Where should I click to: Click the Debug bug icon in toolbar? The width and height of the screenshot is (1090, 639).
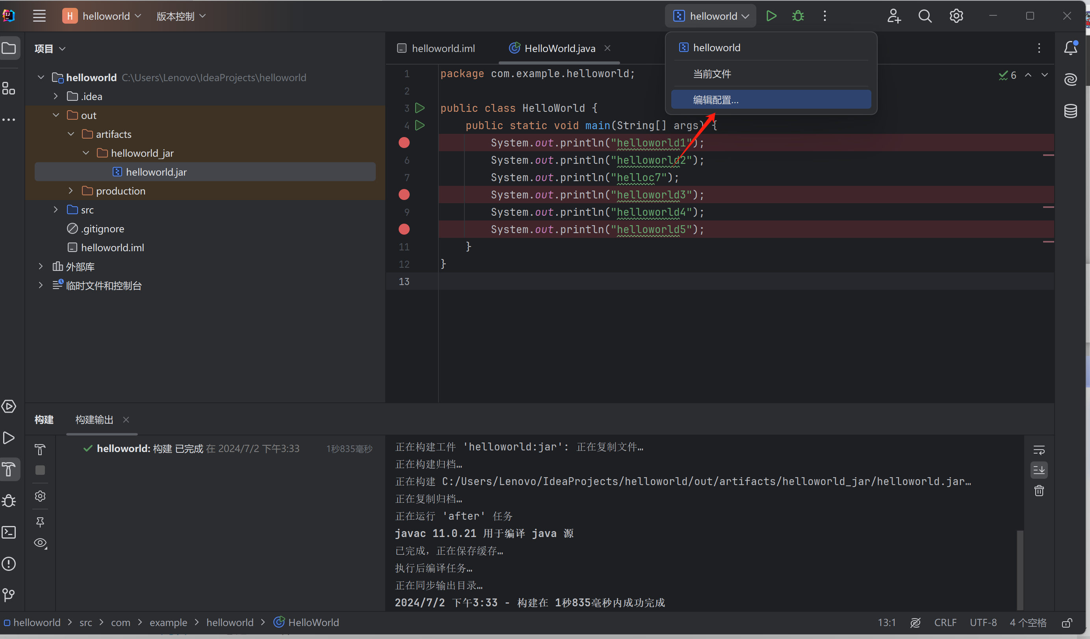click(798, 16)
